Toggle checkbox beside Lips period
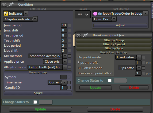This screenshot has width=153, height=113. [x=70, y=46]
